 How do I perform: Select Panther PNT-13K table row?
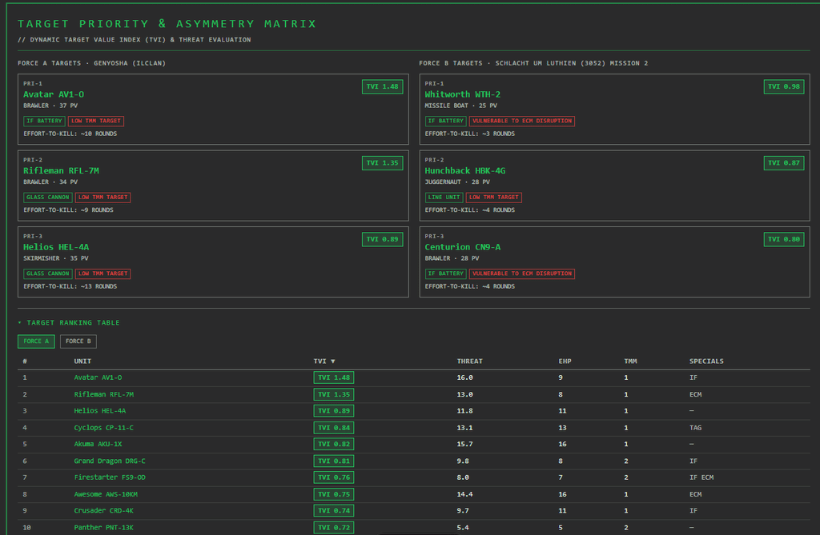coord(414,528)
